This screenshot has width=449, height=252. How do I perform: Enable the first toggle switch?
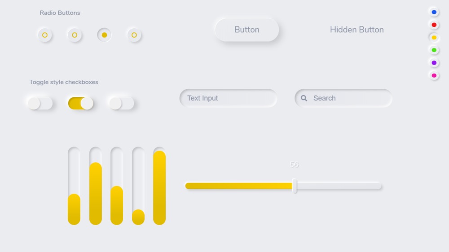click(x=40, y=104)
